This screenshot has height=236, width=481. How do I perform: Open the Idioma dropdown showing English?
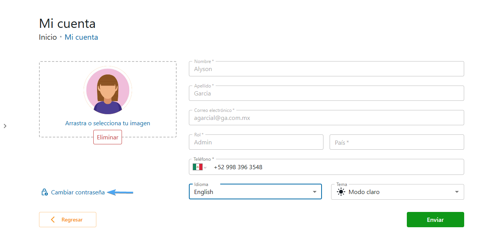[x=255, y=192]
